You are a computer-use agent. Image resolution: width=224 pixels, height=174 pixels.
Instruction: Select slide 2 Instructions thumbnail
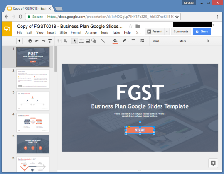point(33,79)
